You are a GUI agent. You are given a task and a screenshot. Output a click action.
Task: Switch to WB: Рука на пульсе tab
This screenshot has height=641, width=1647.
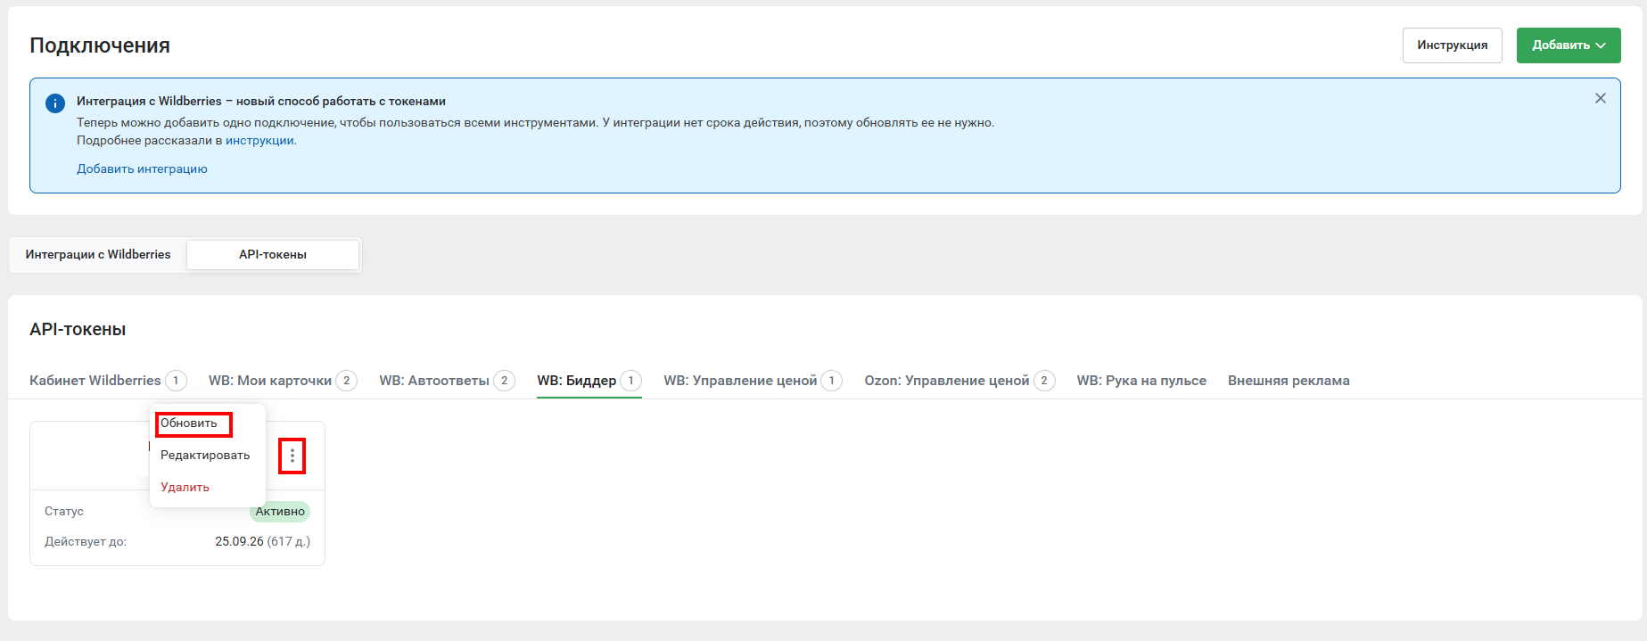coord(1141,381)
